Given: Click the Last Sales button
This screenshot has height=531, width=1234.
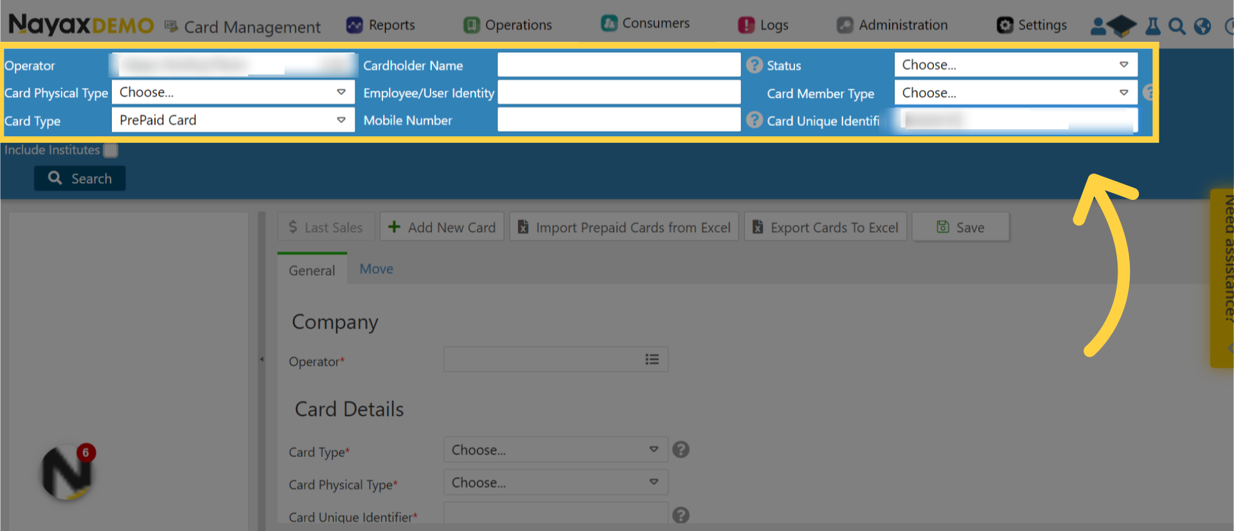Looking at the screenshot, I should (x=326, y=227).
